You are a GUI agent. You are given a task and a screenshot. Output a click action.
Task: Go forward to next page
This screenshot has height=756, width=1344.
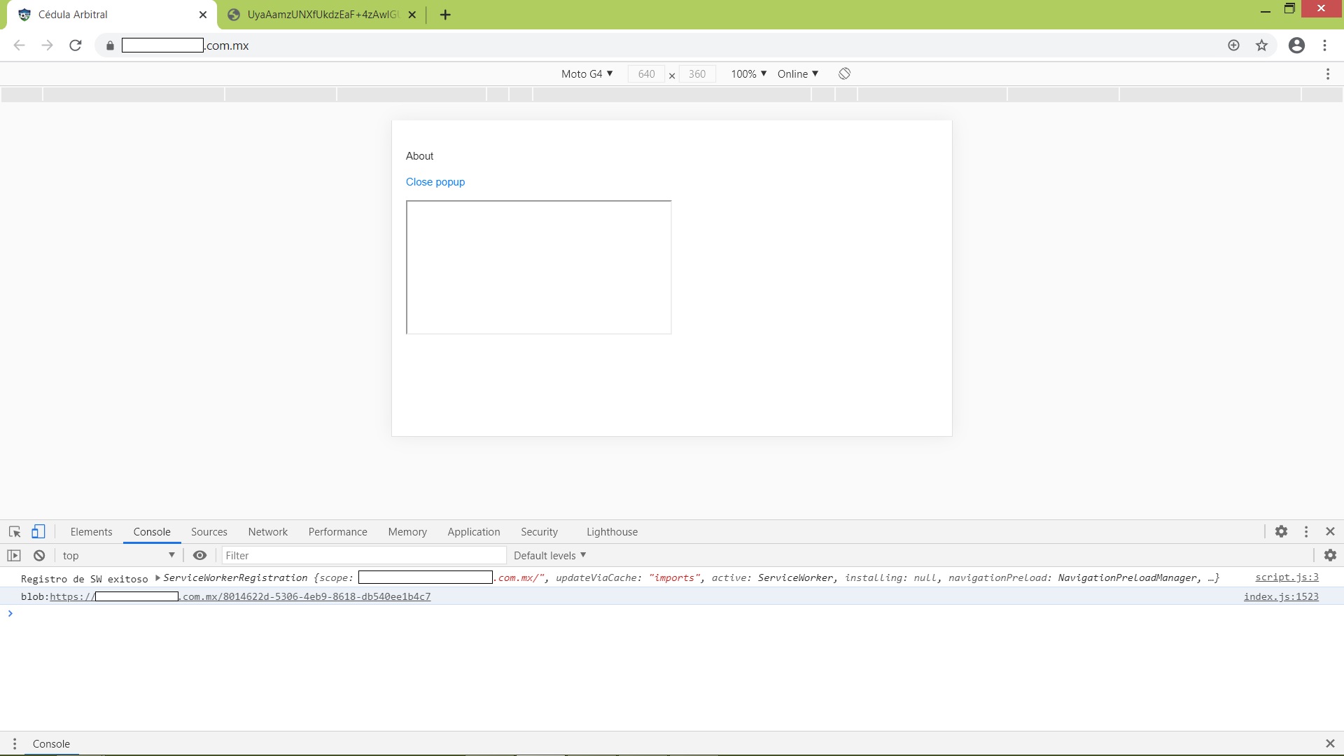[47, 45]
